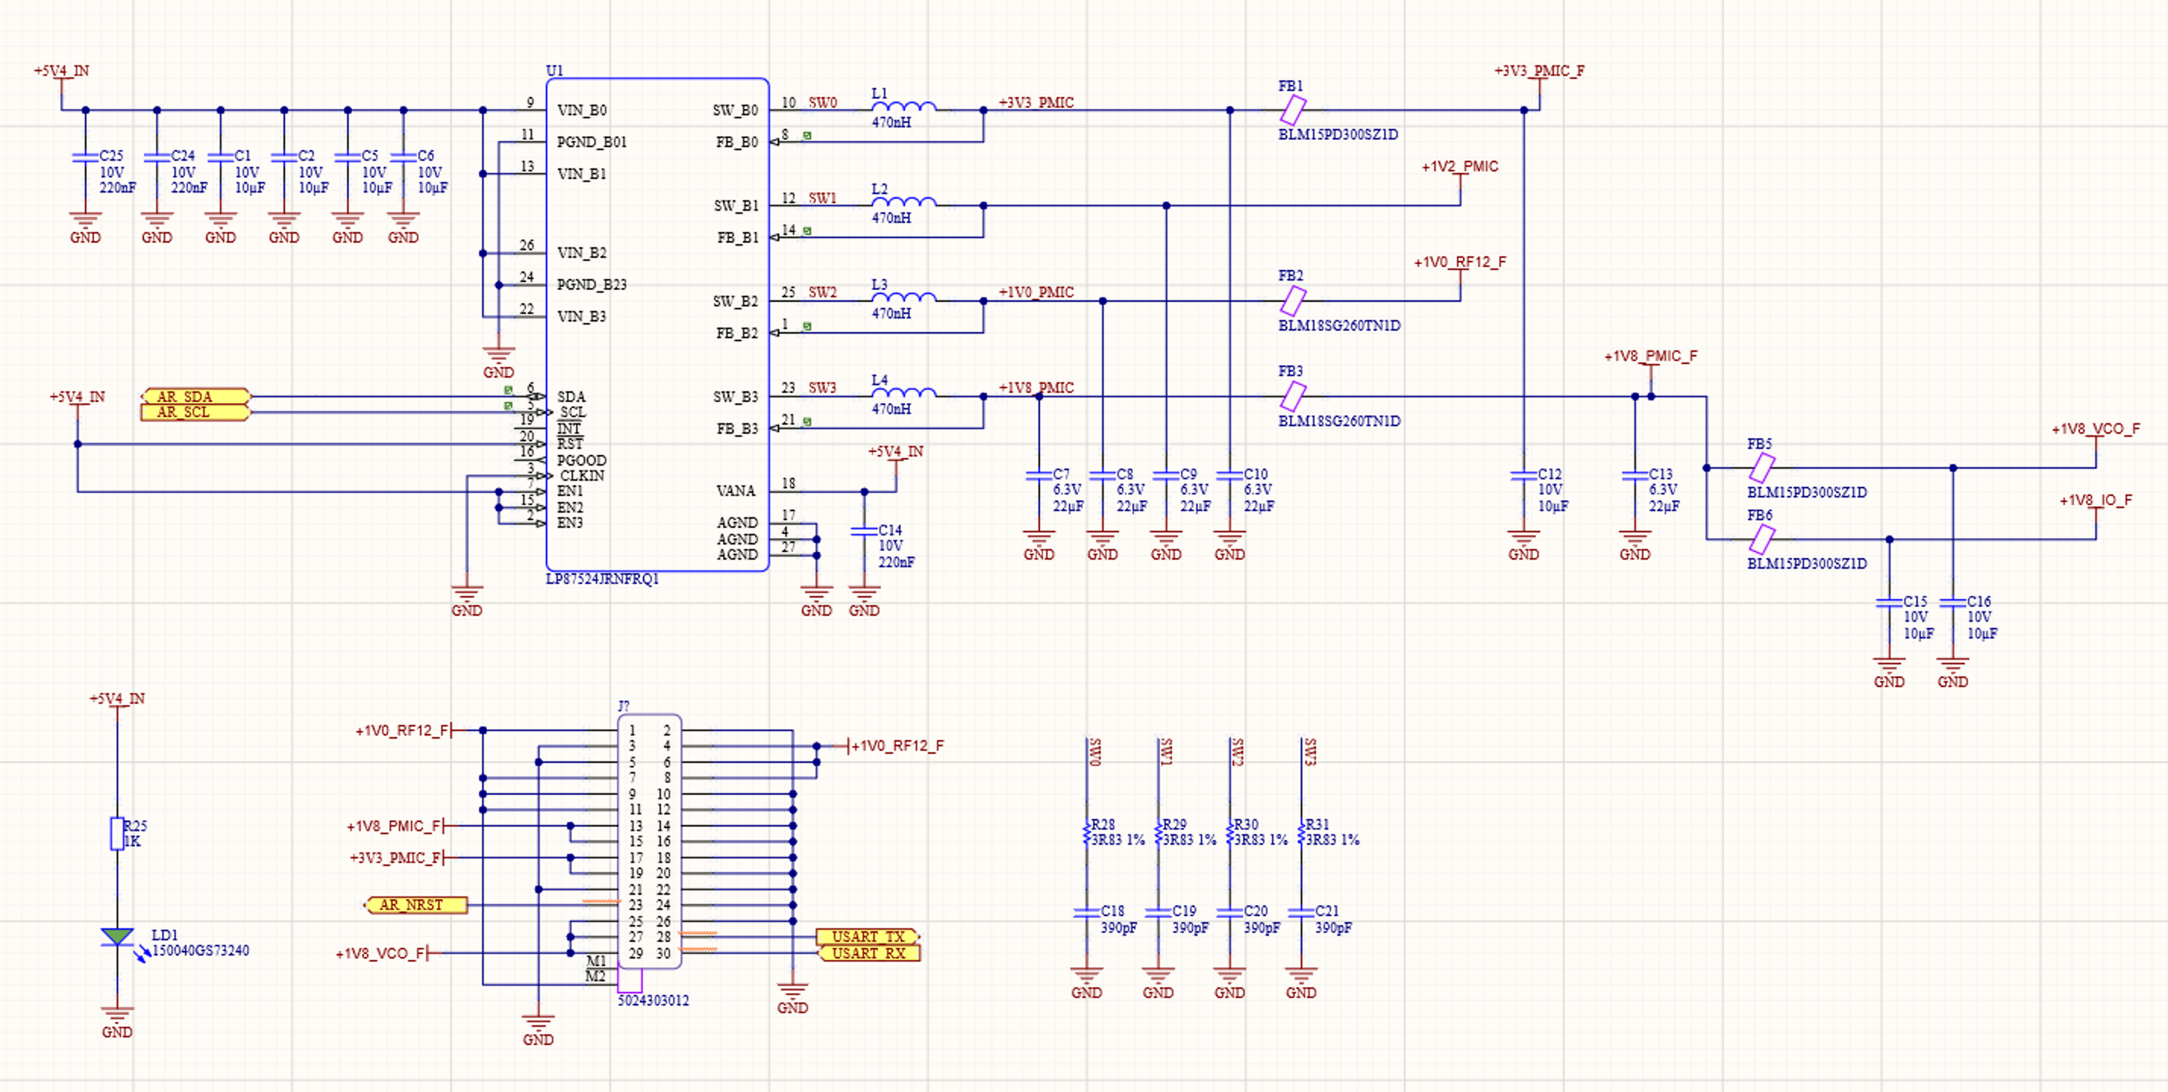The width and height of the screenshot is (2168, 1092).
Task: Select capacitor C12 symbol
Action: pyautogui.click(x=1524, y=475)
